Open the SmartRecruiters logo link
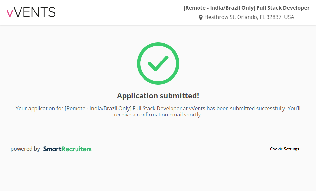 point(67,149)
